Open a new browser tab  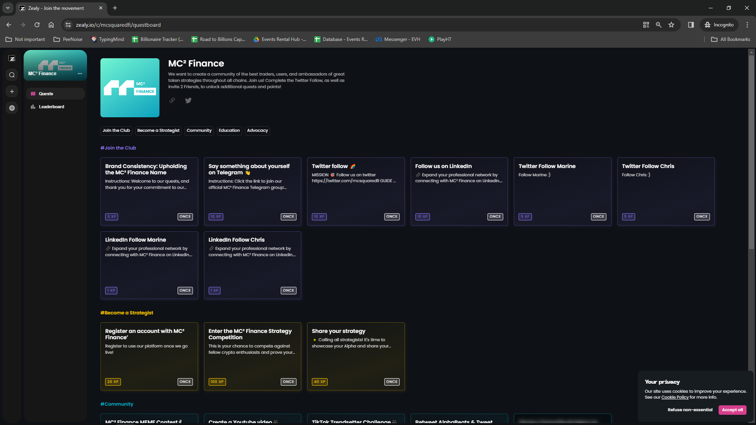(x=115, y=8)
